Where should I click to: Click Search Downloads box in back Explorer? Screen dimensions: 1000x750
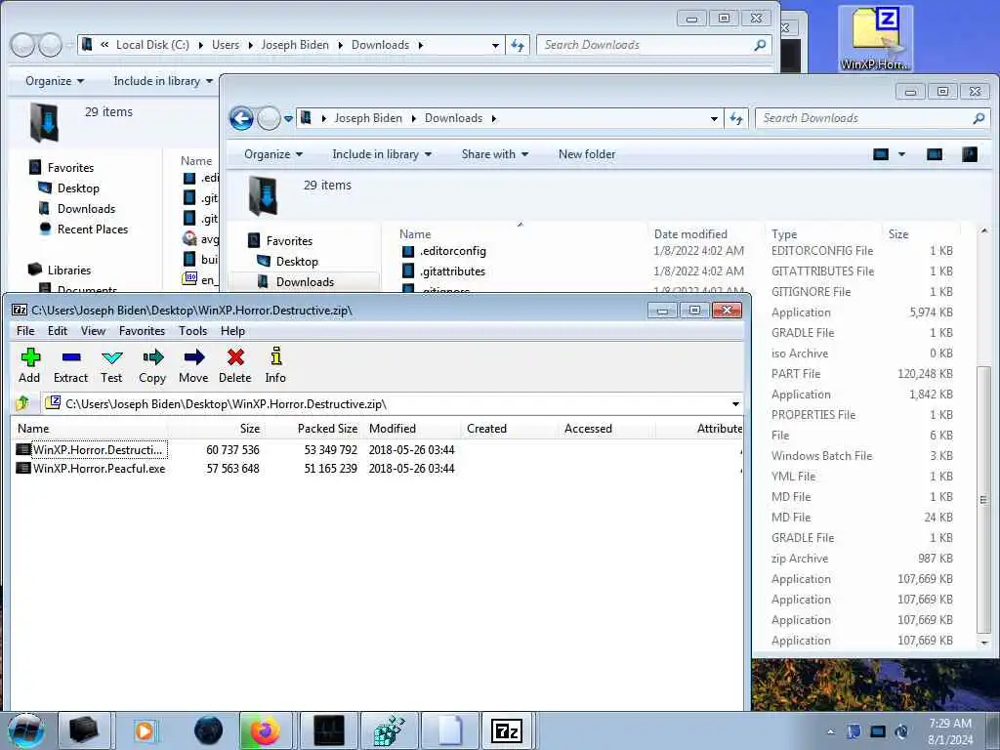tap(653, 45)
